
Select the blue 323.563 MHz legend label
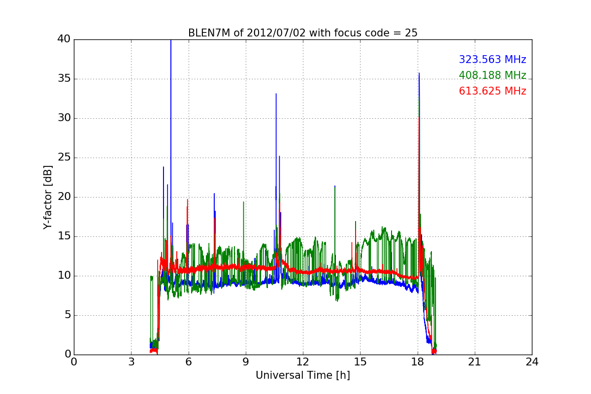pyautogui.click(x=492, y=60)
